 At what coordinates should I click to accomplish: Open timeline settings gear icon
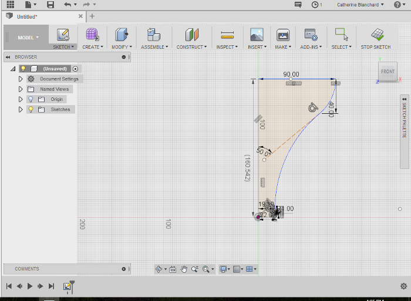point(404,286)
